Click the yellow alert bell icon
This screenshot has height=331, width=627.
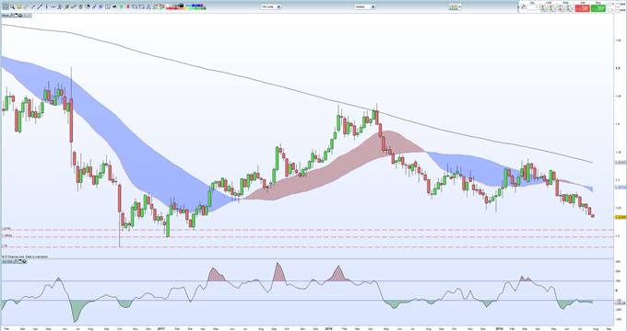tap(18, 6)
